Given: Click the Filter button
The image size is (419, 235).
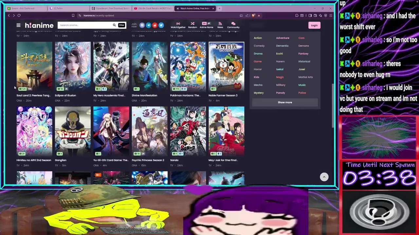Looking at the screenshot, I should [x=121, y=25].
